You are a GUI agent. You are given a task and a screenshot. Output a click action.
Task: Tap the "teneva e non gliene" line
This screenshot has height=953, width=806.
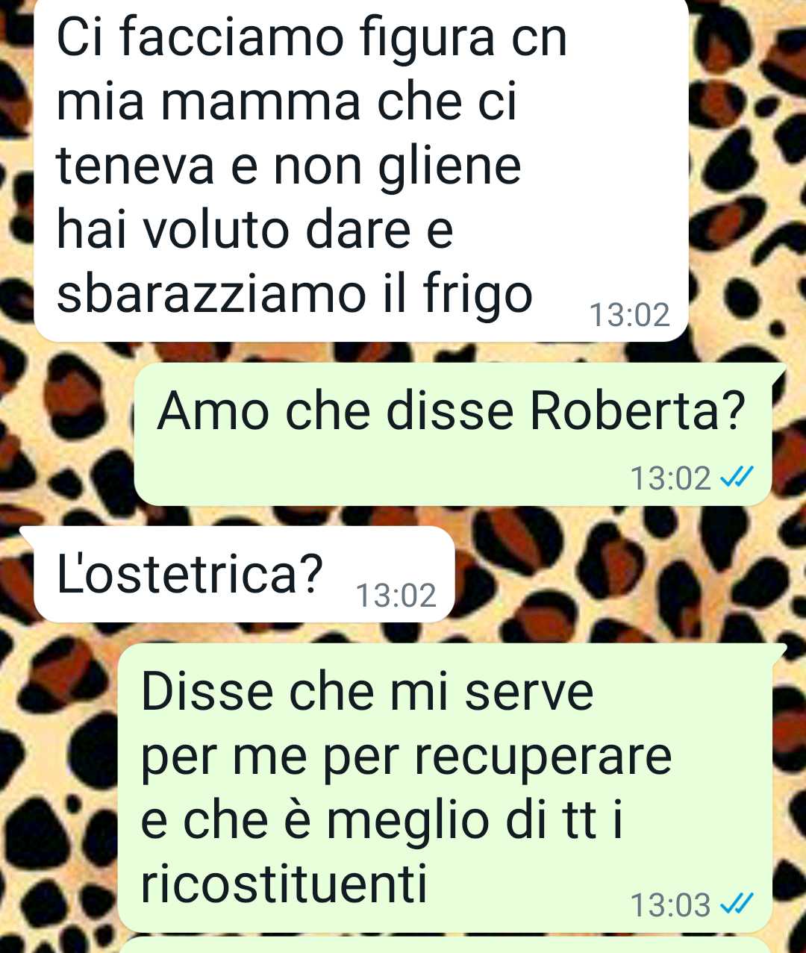click(289, 166)
